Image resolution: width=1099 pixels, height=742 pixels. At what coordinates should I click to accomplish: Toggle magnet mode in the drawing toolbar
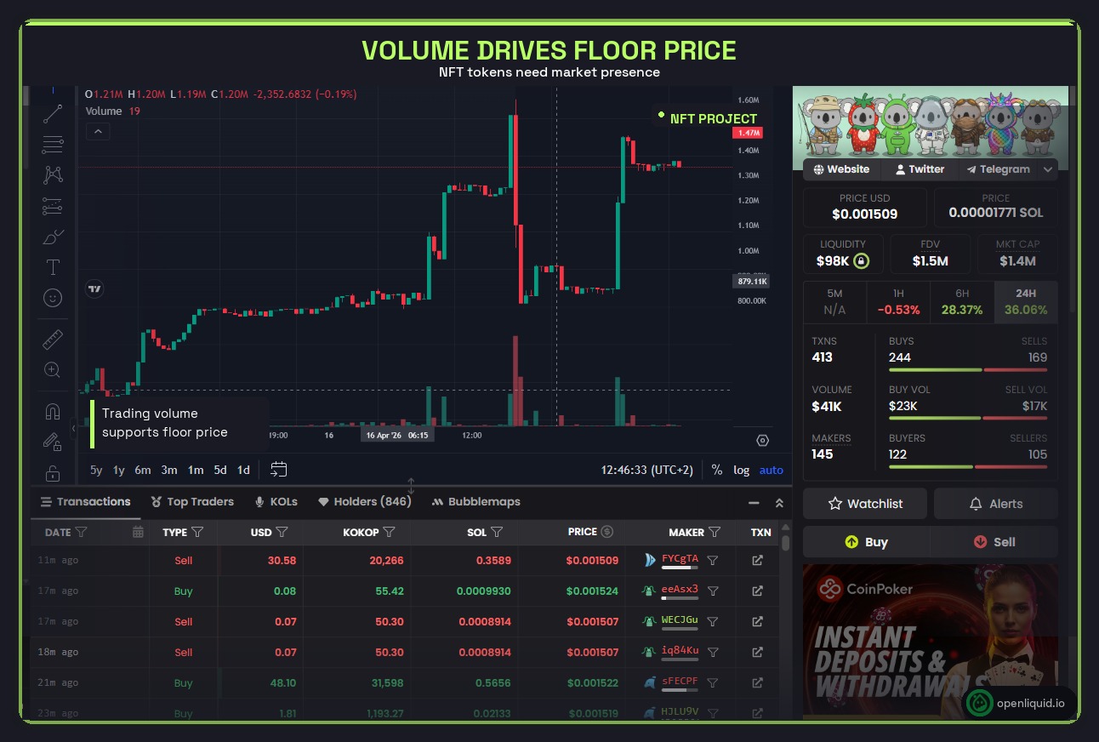click(x=52, y=411)
